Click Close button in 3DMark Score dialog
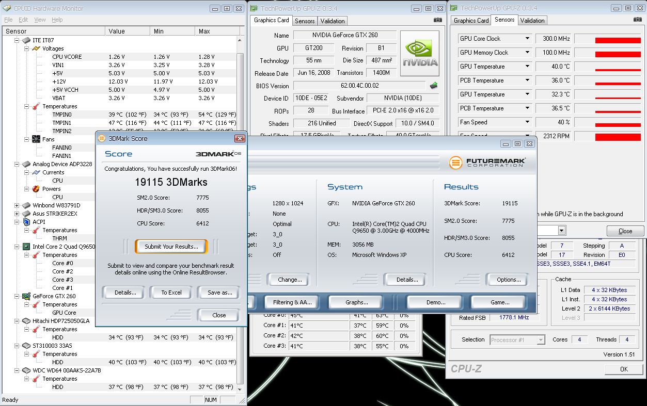 [219, 315]
